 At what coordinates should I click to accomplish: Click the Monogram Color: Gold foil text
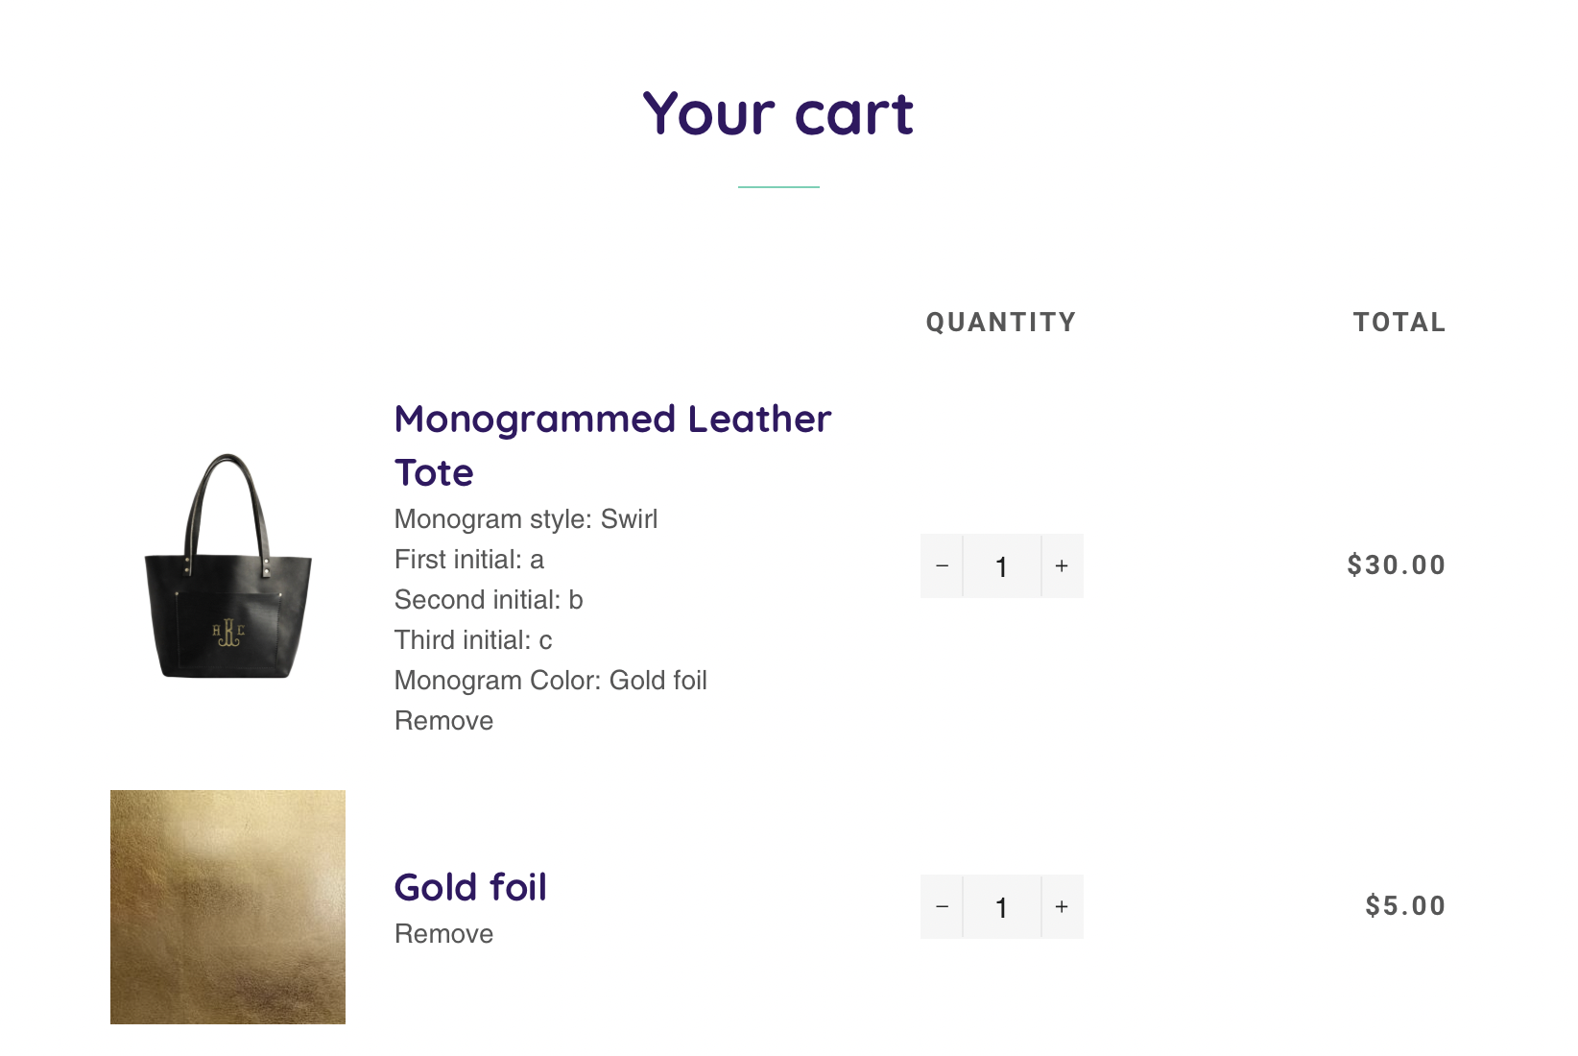[550, 681]
